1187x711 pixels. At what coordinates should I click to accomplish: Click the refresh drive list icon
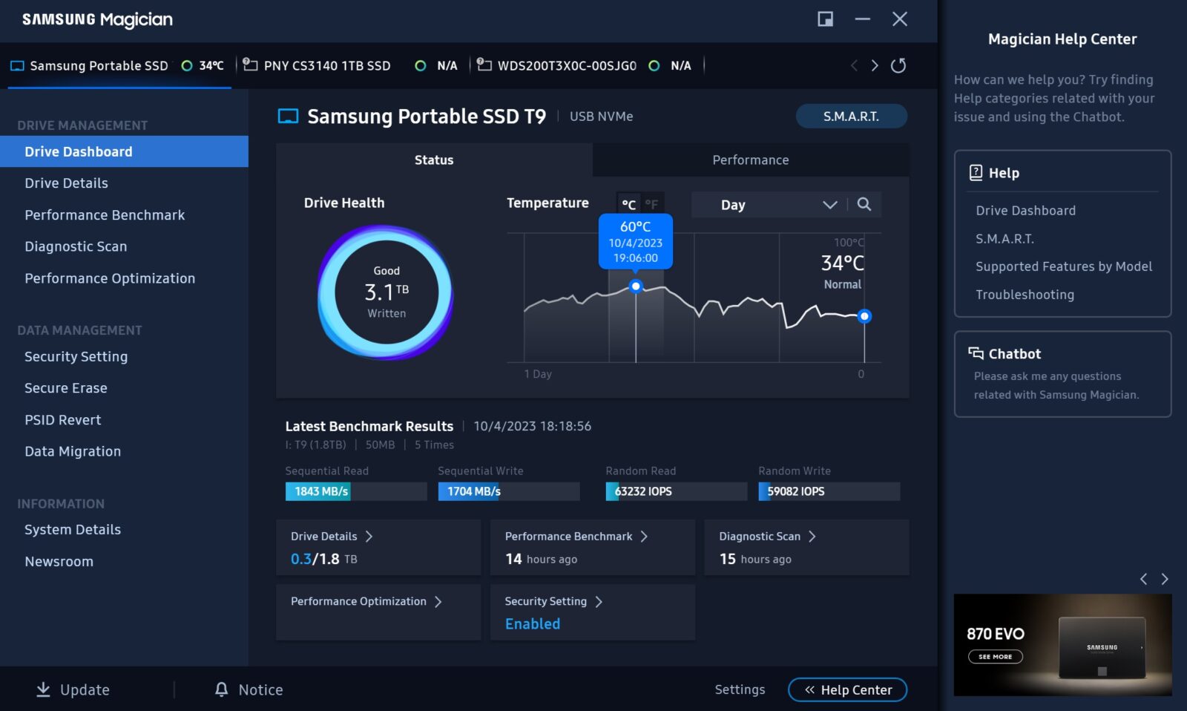(898, 65)
